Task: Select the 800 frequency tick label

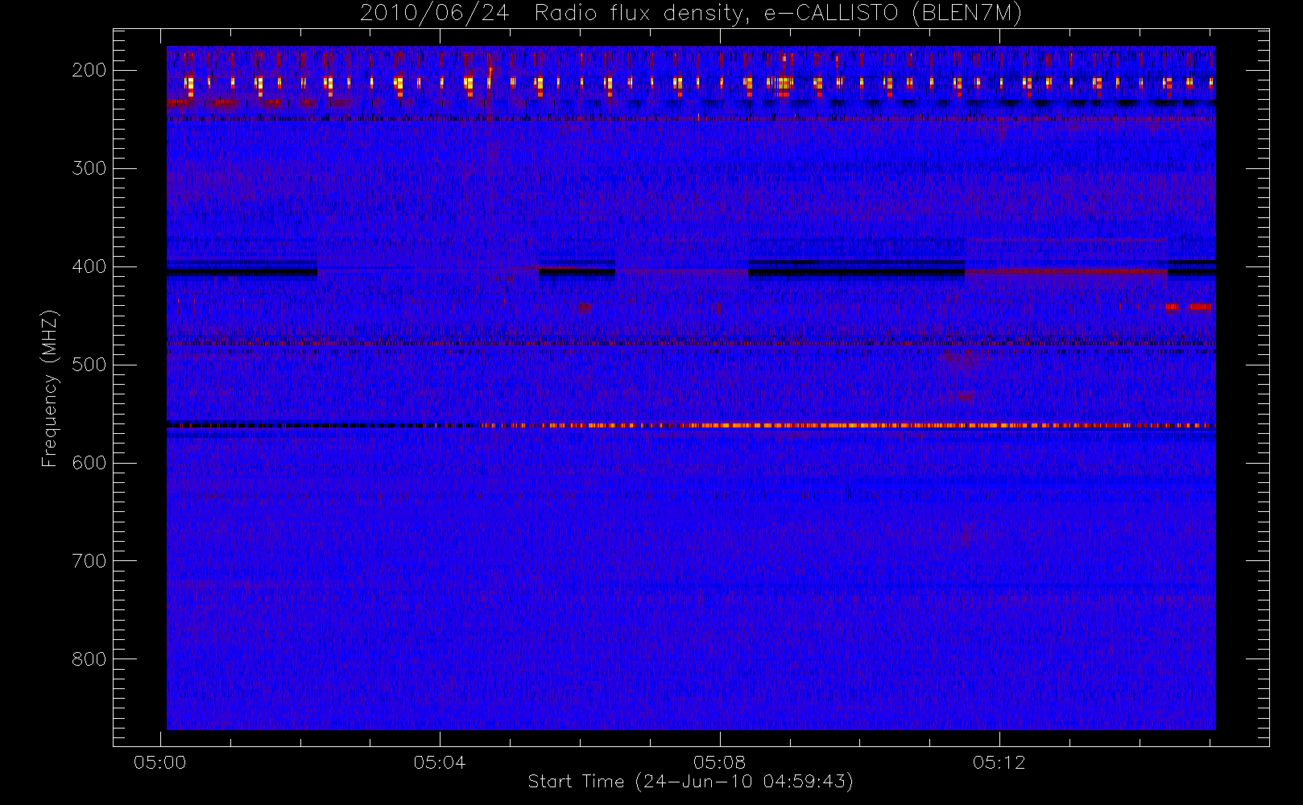Action: (x=89, y=659)
